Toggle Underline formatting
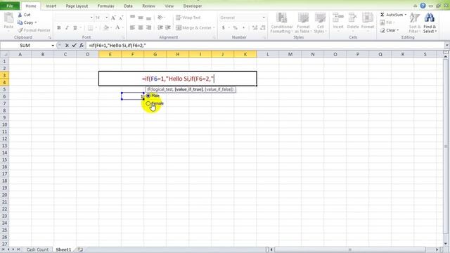The width and height of the screenshot is (450, 253). pos(75,28)
